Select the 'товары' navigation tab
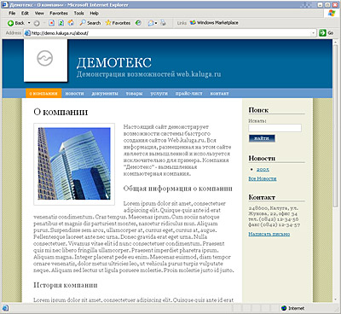This screenshot has height=314, width=341. (134, 93)
